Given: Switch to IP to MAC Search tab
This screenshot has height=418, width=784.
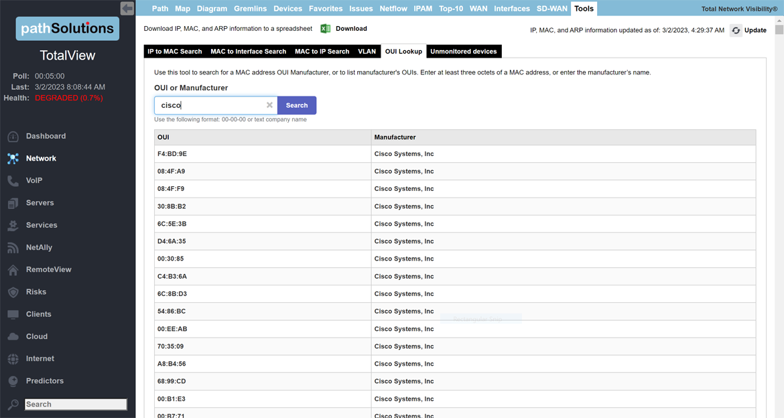Looking at the screenshot, I should coord(175,52).
